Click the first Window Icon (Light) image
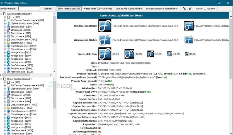Viewport: 233px width, 135px height. coord(105,40)
